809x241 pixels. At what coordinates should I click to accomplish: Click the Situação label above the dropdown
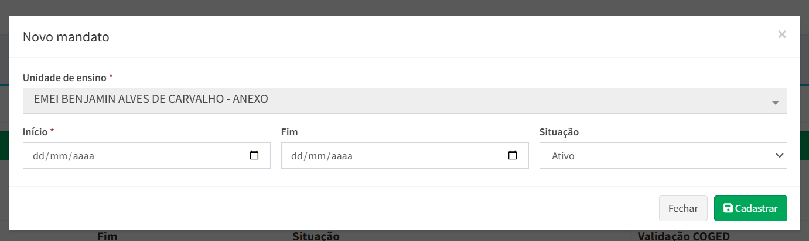(x=559, y=132)
